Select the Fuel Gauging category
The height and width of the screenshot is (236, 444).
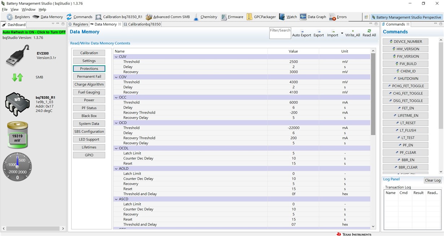(89, 92)
